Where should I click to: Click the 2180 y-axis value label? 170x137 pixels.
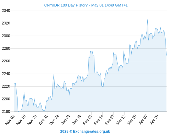tap(6, 112)
